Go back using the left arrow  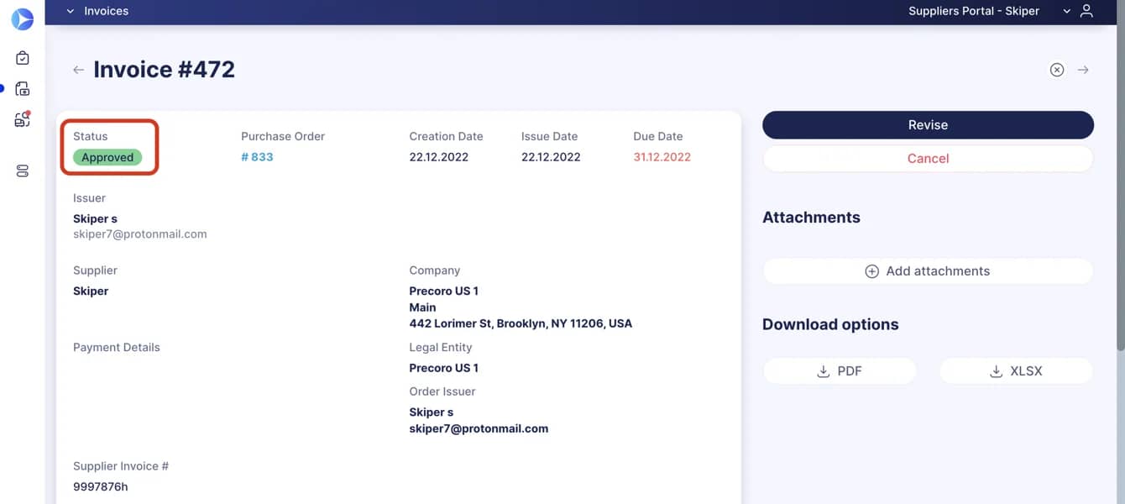77,70
